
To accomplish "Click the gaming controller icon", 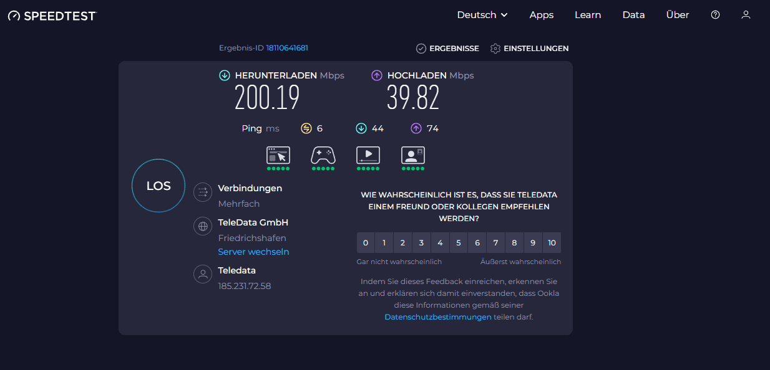I will pos(323,155).
